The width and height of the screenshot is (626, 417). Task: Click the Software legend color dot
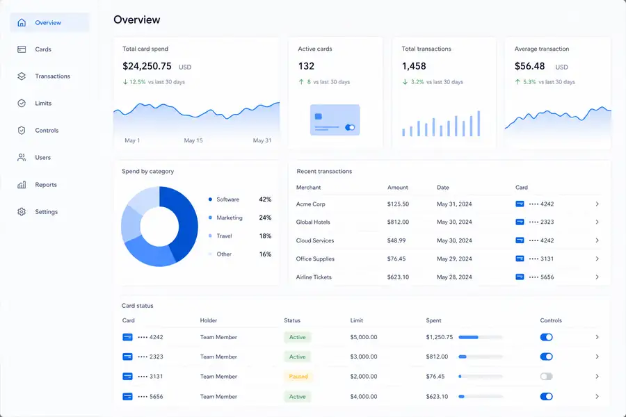click(210, 199)
